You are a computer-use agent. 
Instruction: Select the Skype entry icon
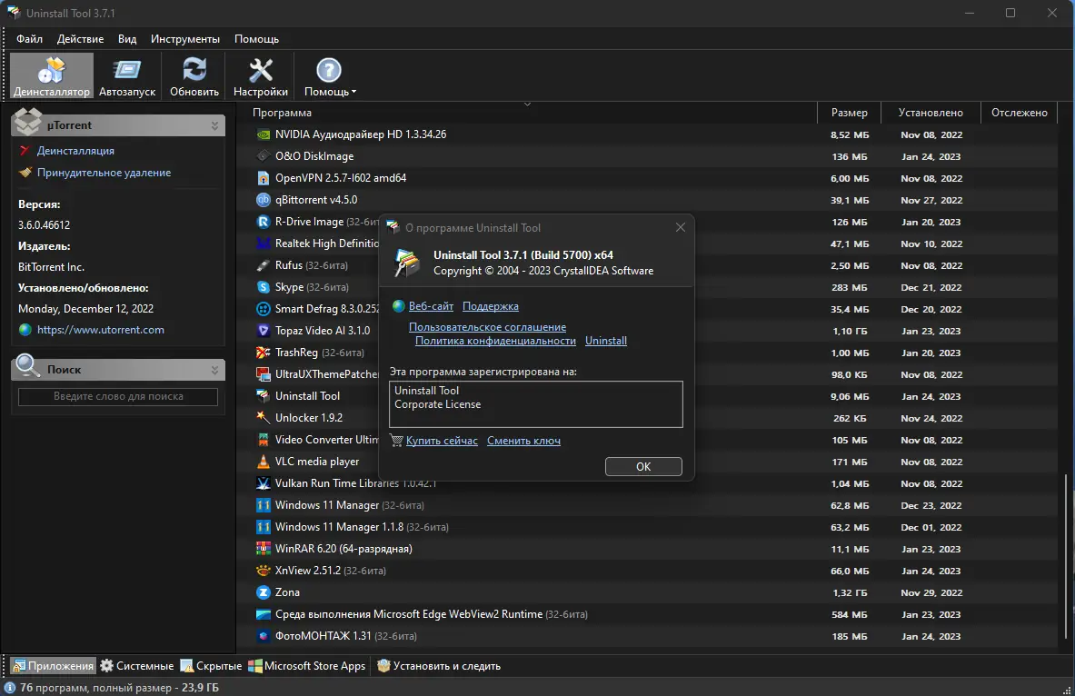(x=262, y=286)
